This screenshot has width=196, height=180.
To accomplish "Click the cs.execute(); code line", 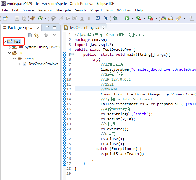I will point(115,129).
